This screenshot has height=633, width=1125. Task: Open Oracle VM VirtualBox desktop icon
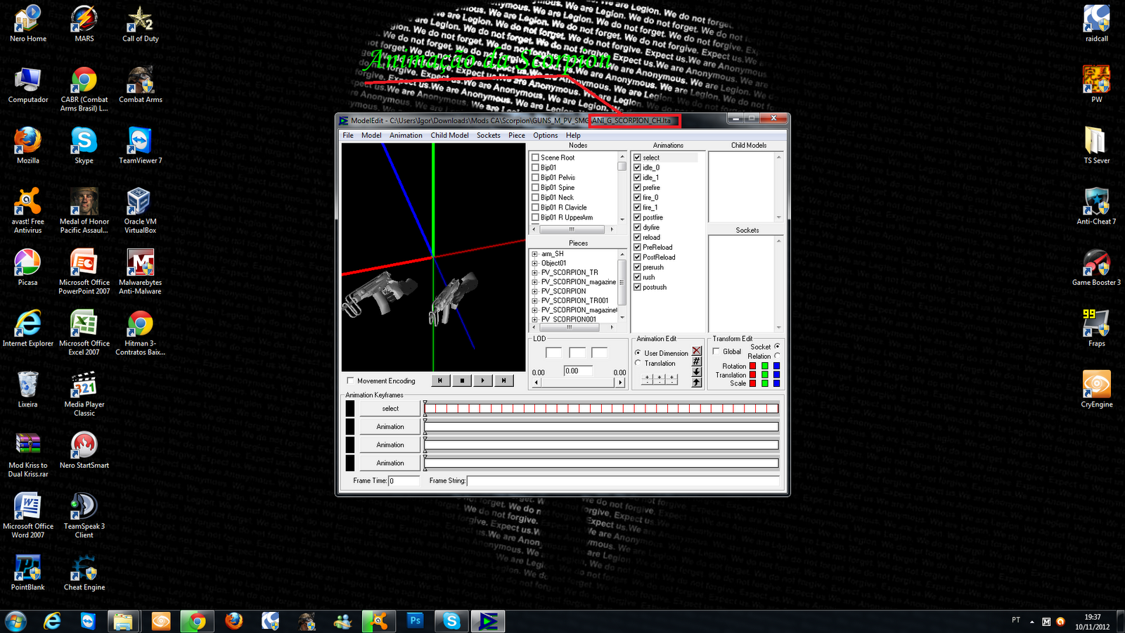[140, 211]
